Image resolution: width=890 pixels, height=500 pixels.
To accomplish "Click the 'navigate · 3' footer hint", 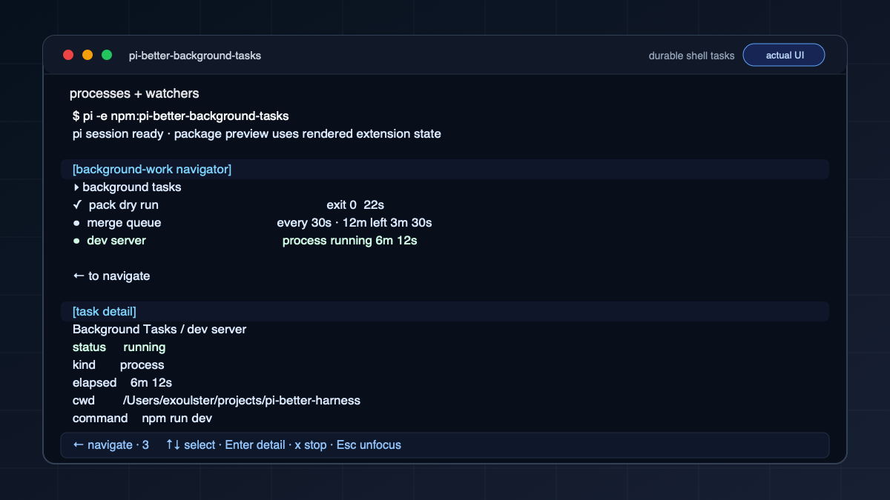I will tap(118, 445).
